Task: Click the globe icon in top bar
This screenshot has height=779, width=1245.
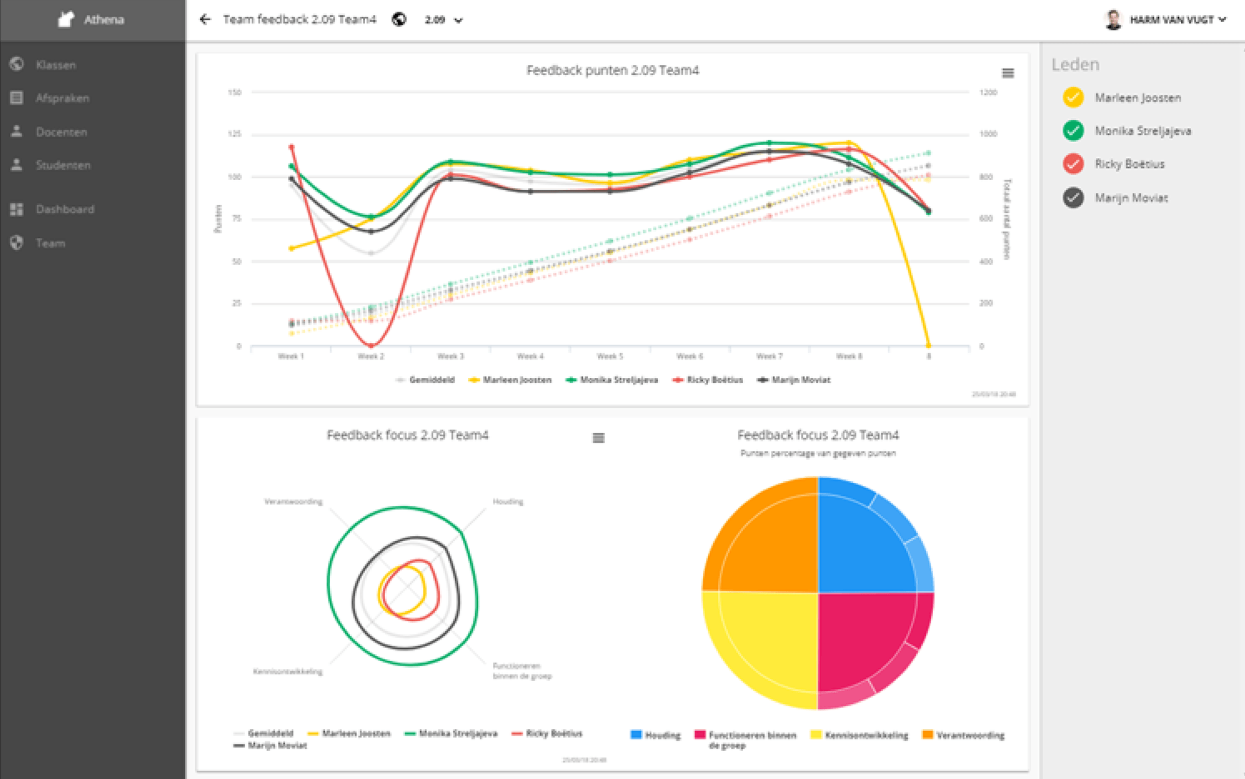Action: (x=399, y=19)
